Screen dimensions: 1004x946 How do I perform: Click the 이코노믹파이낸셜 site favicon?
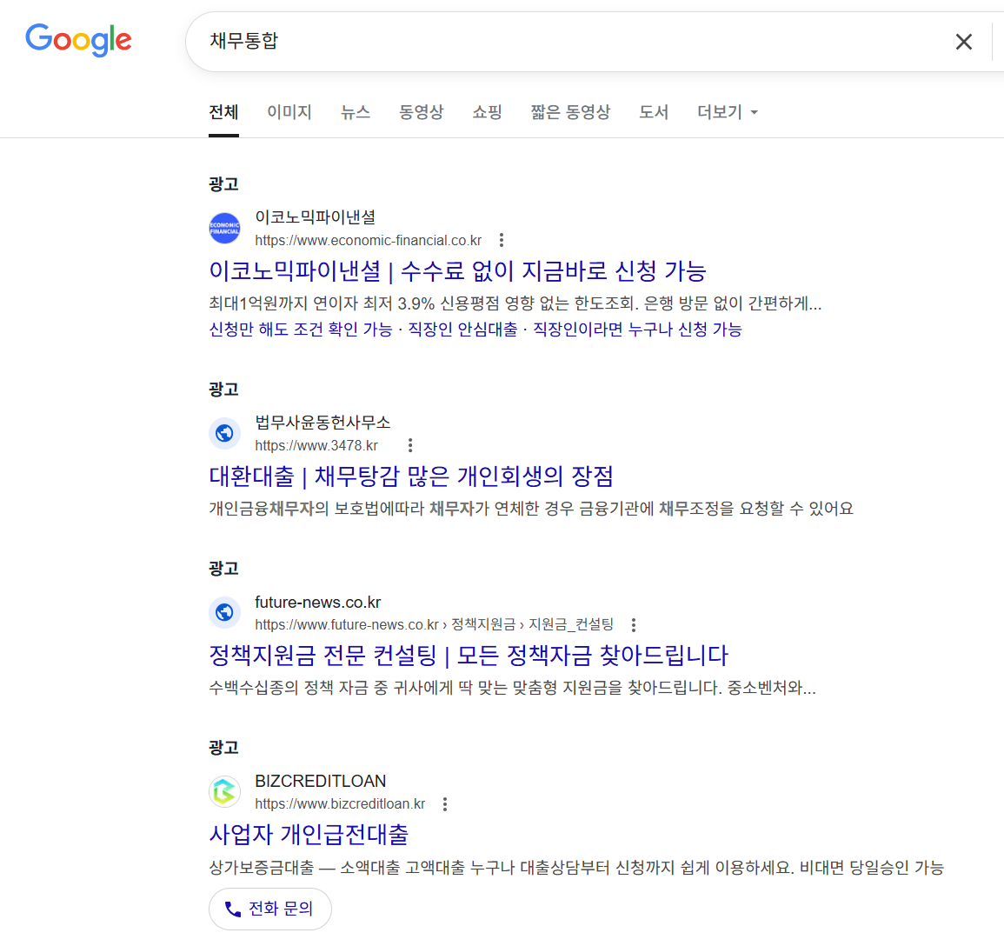[225, 229]
